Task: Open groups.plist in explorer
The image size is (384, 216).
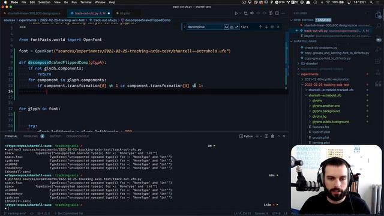Action: coord(320,137)
